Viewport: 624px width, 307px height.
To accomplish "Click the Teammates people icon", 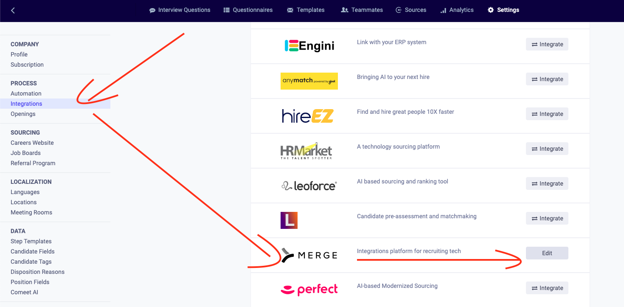I will tap(345, 10).
